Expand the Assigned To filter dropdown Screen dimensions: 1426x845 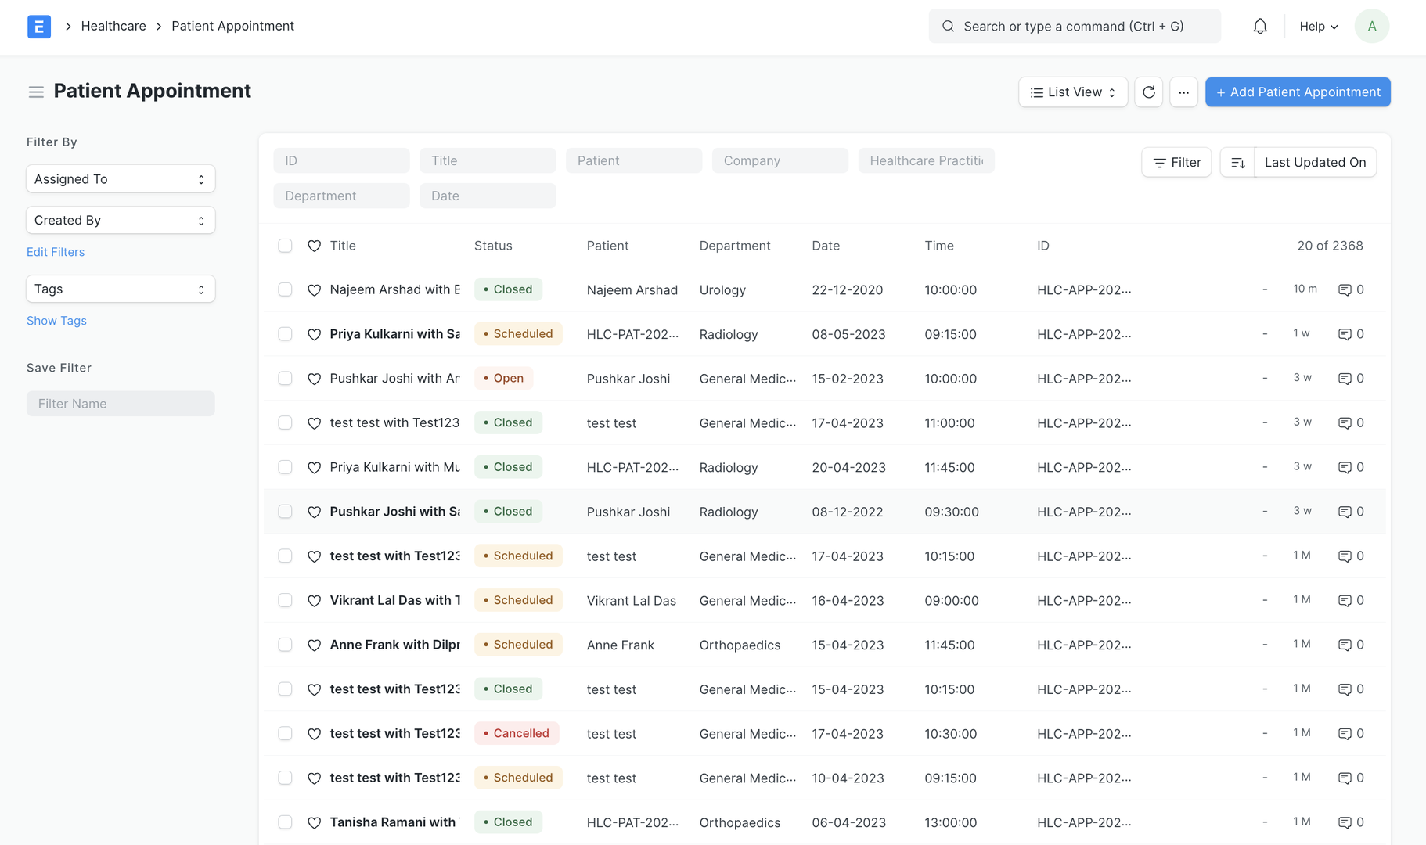click(x=121, y=179)
